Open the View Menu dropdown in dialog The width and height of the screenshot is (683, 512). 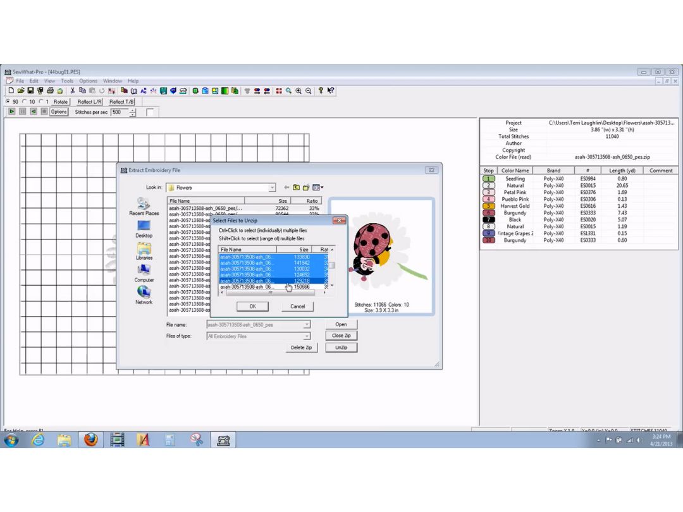318,188
